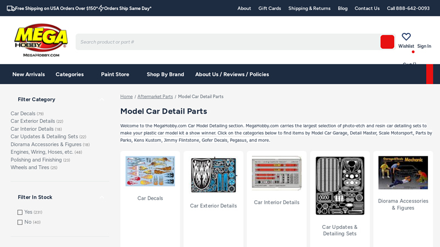Click the Car Decals card label
Image resolution: width=440 pixels, height=247 pixels.
[150, 198]
